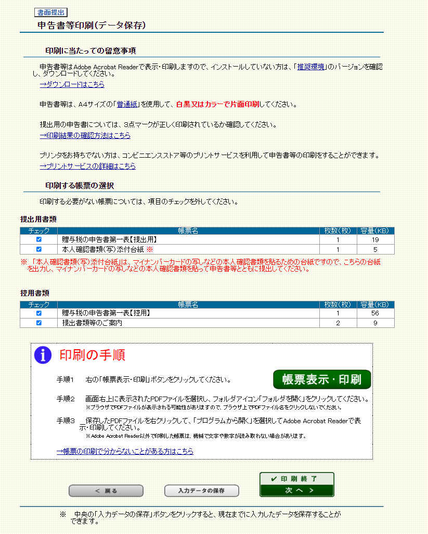Click the 印刷する帳票の選択 section heading
The image size is (428, 534).
[80, 186]
